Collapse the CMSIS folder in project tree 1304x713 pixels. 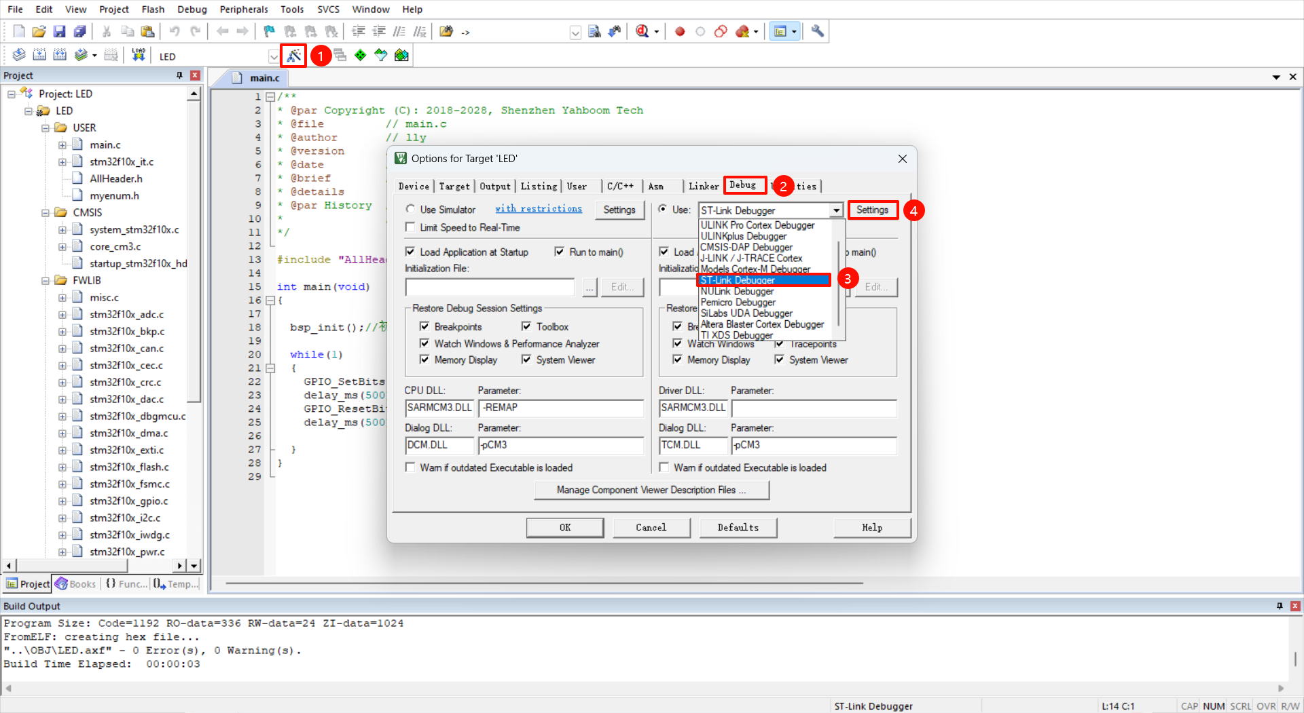click(46, 212)
